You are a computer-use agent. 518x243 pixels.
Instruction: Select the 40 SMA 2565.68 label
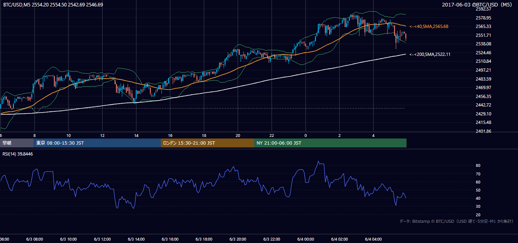[429, 26]
